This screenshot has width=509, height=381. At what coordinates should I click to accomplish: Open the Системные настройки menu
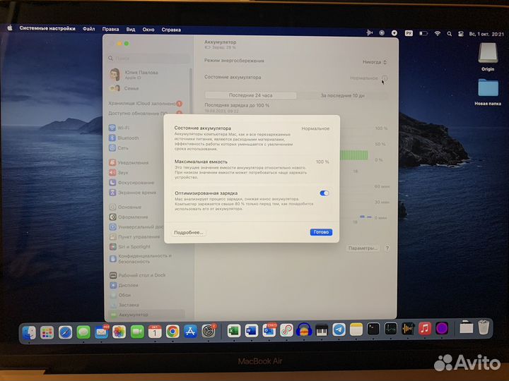pyautogui.click(x=47, y=28)
